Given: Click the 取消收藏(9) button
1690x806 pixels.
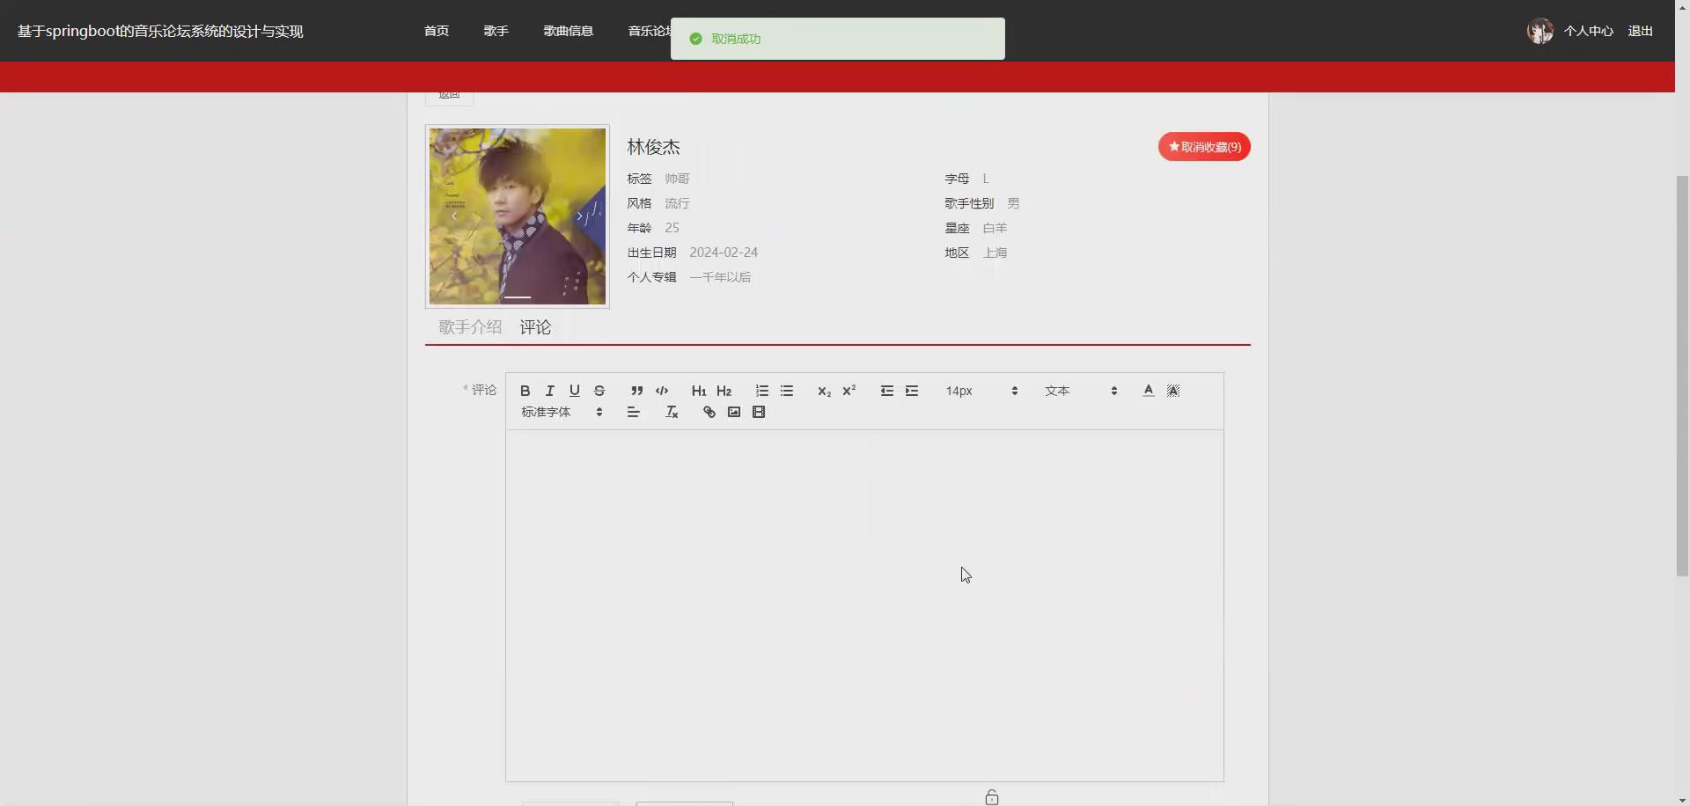Looking at the screenshot, I should click(1203, 146).
